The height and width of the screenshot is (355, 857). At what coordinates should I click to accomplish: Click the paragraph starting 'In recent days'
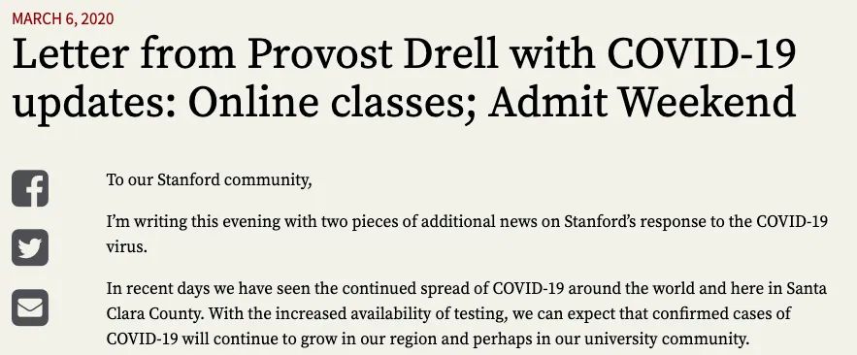click(x=466, y=313)
